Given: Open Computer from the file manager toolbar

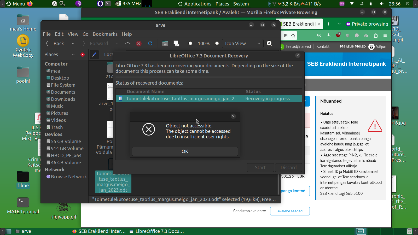Looking at the screenshot, I should (177, 44).
